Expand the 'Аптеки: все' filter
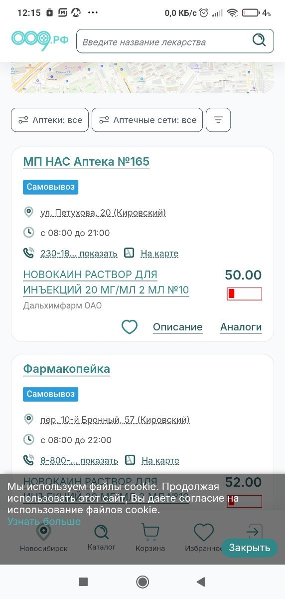The height and width of the screenshot is (599, 285). [50, 120]
